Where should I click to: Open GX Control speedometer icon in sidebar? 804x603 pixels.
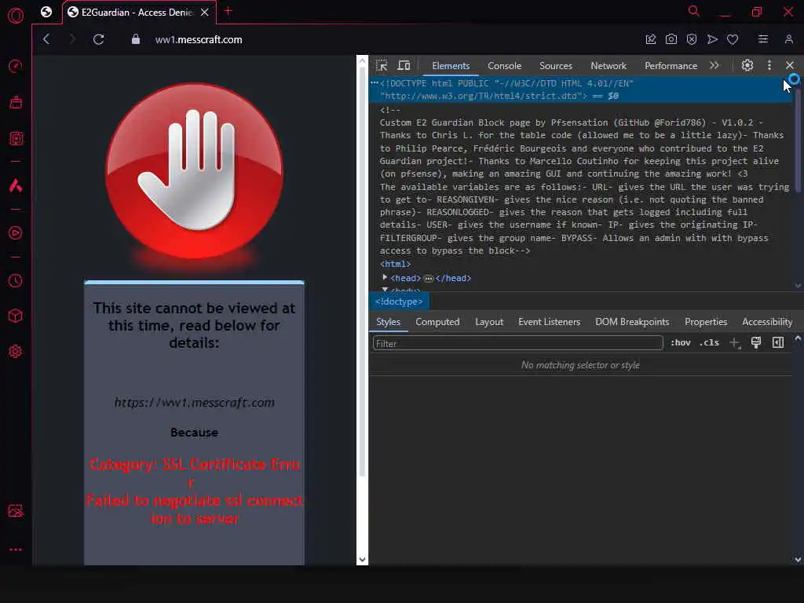pos(16,66)
